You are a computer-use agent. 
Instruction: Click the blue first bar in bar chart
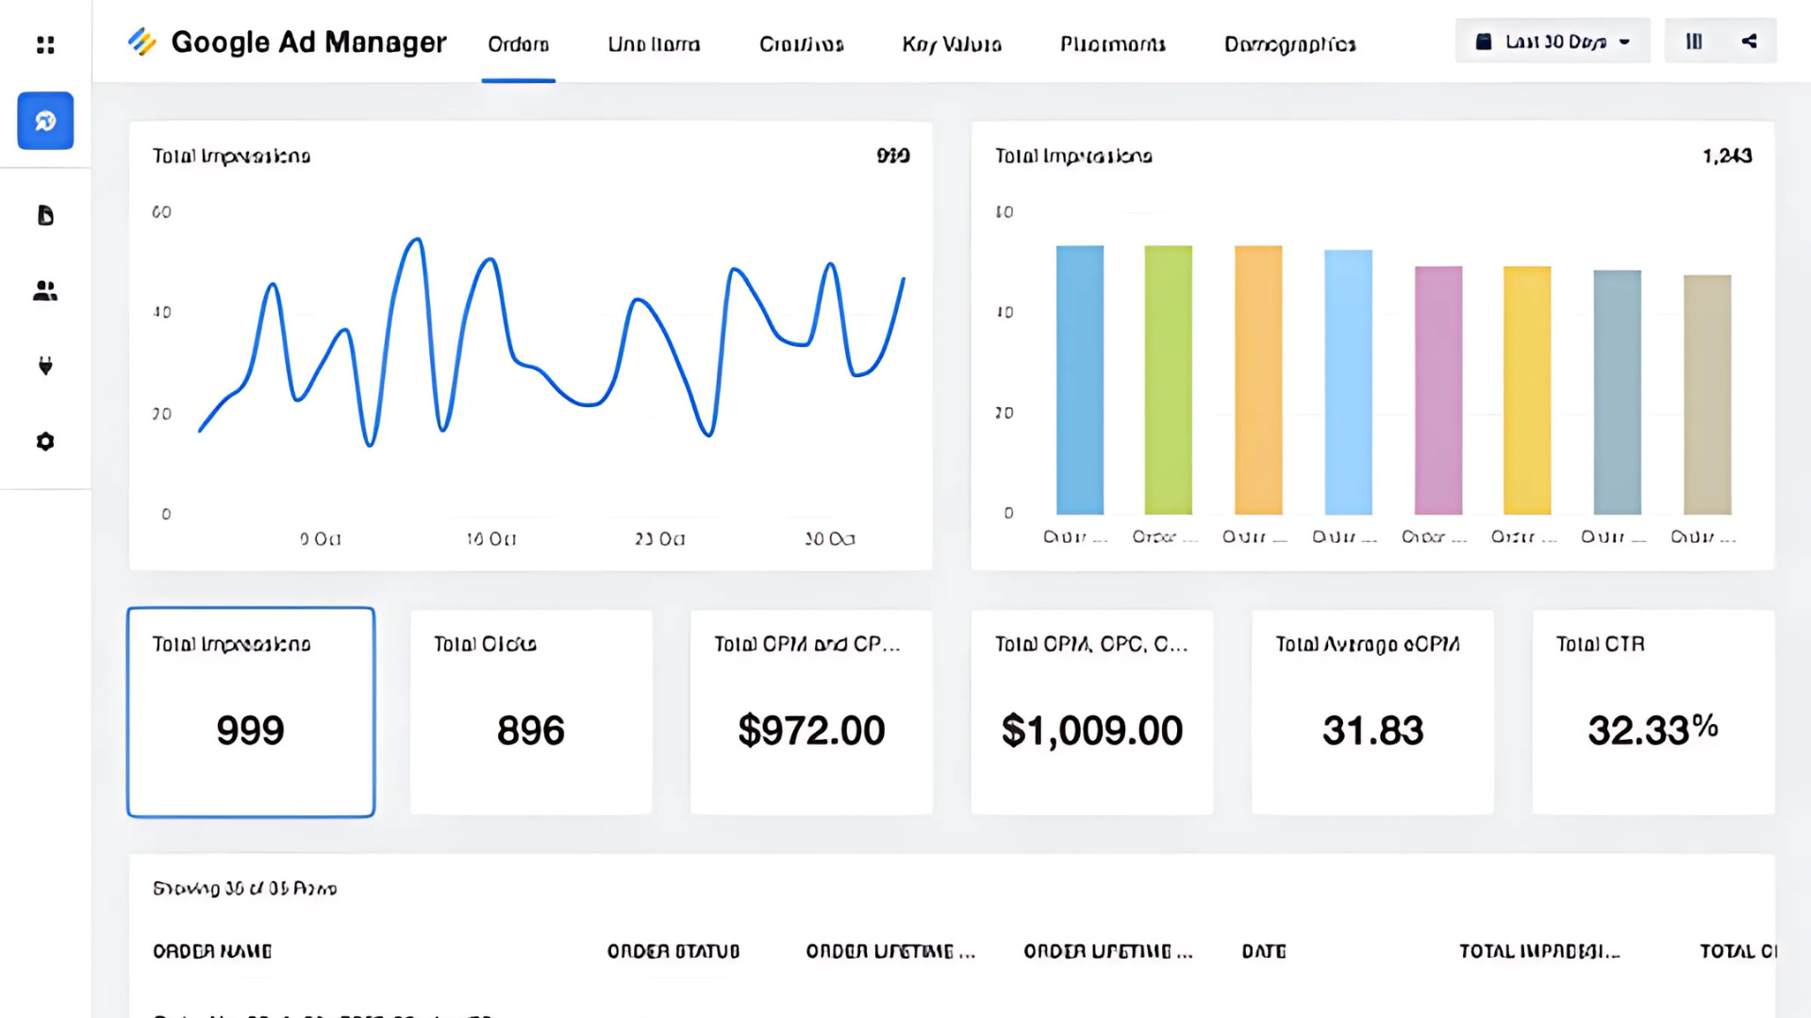pos(1080,380)
